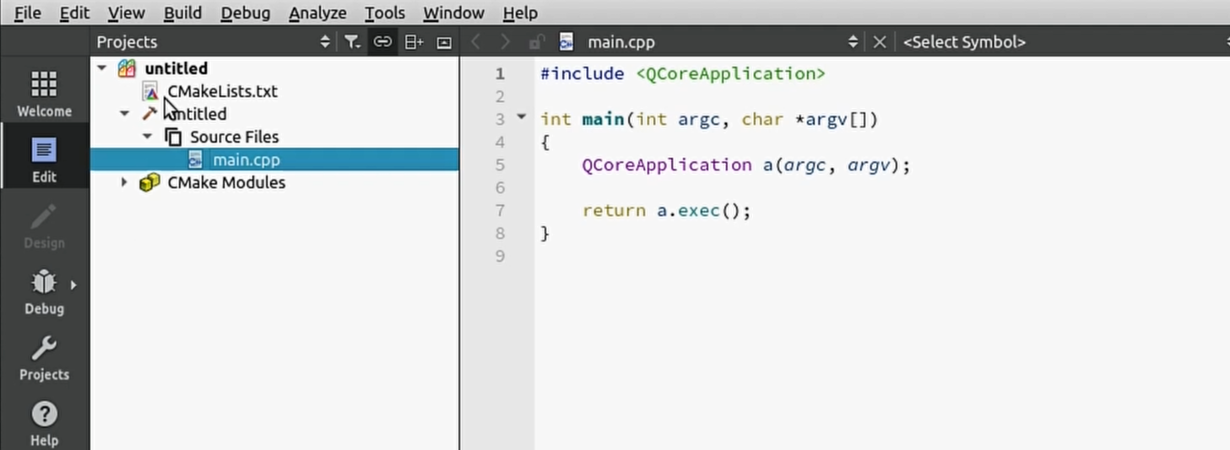Click the main.cpp file icon in tree
The height and width of the screenshot is (450, 1230).
(x=195, y=160)
